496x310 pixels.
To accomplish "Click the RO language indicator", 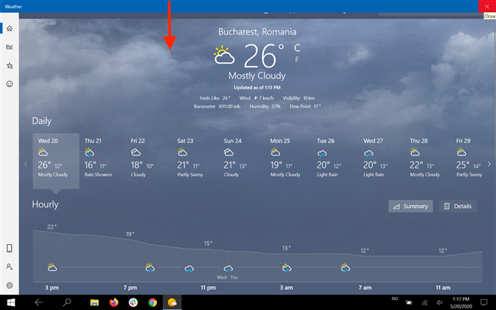I will [395, 299].
